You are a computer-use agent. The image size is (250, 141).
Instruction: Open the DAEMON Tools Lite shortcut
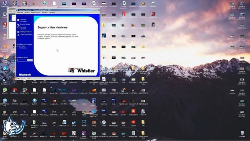click(5, 102)
